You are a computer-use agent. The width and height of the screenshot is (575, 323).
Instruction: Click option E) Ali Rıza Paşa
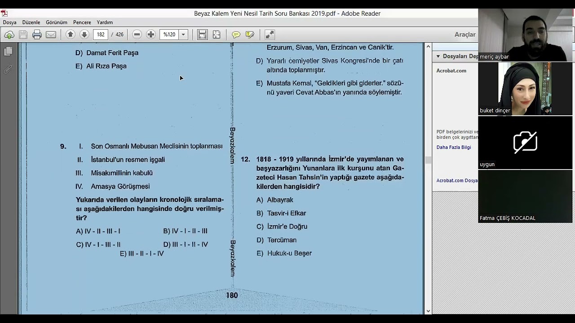[101, 66]
